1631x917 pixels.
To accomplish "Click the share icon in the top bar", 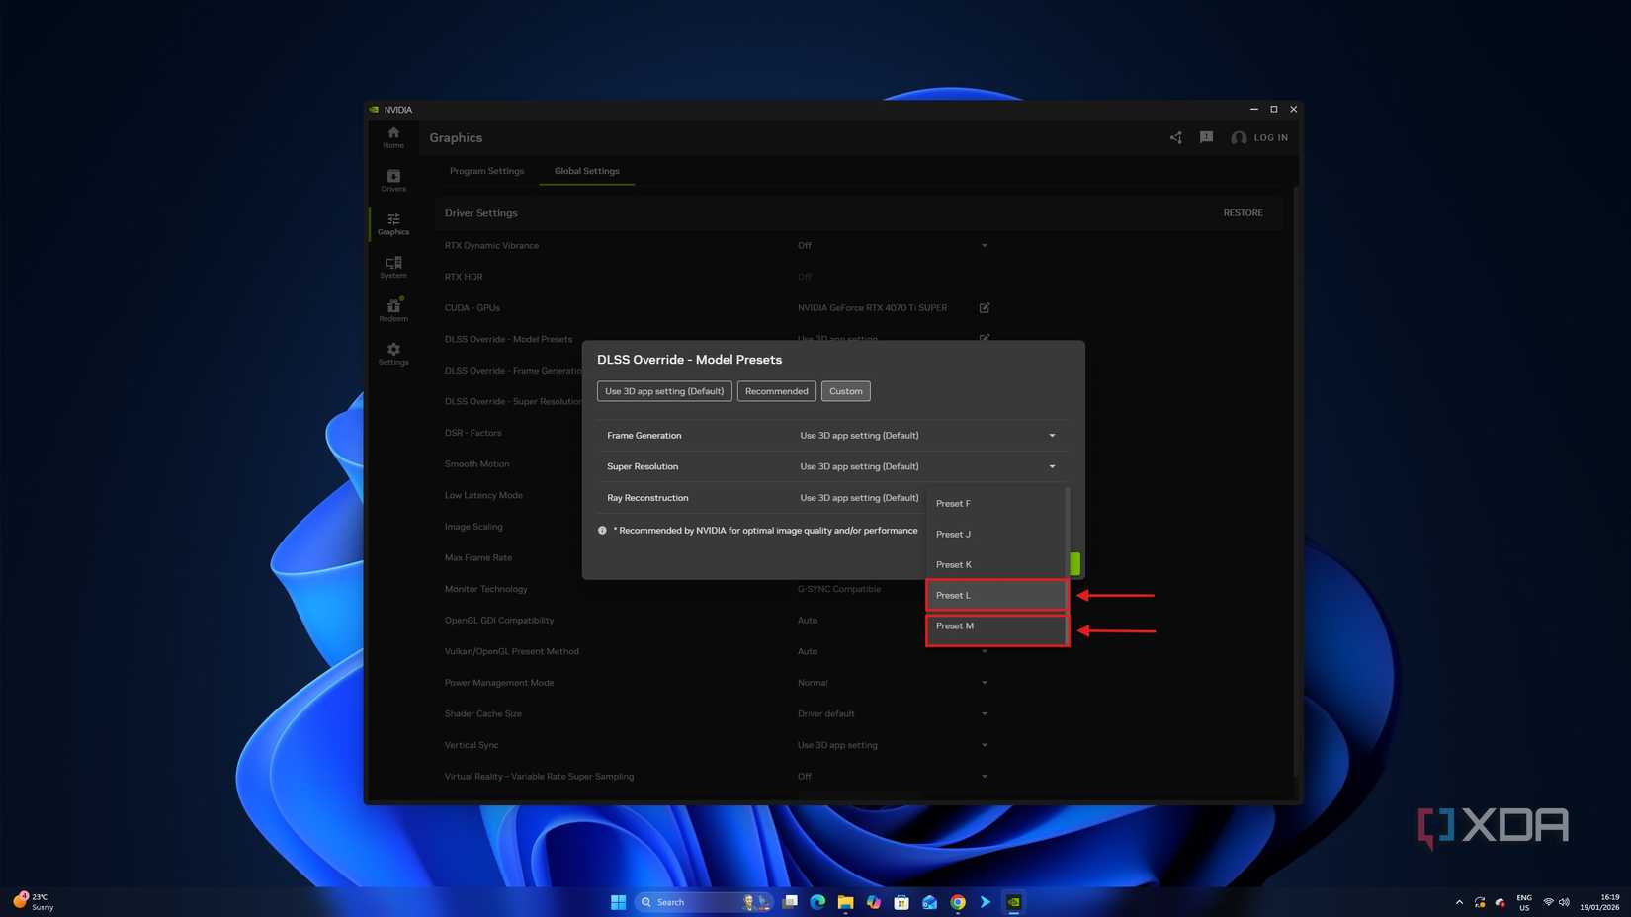I will point(1175,137).
